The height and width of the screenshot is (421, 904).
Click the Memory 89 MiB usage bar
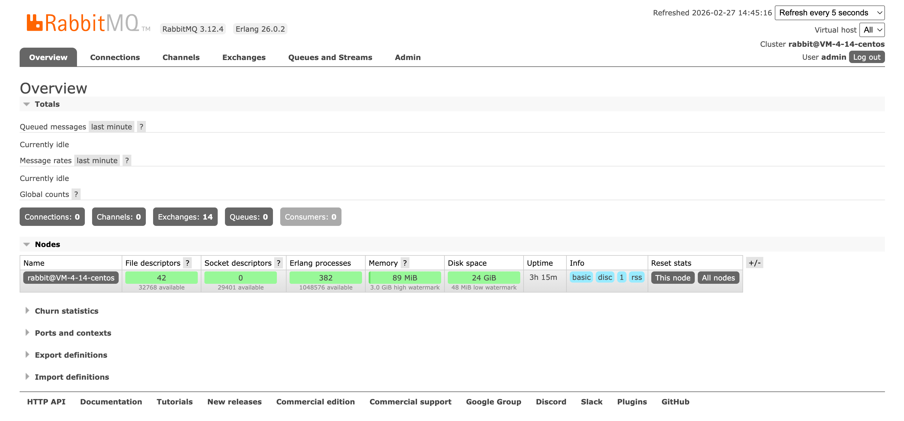coord(405,278)
